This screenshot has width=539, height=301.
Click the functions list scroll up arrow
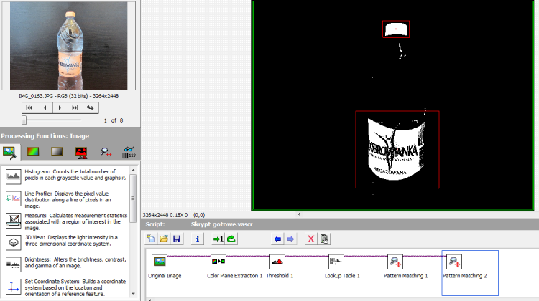coord(133,171)
